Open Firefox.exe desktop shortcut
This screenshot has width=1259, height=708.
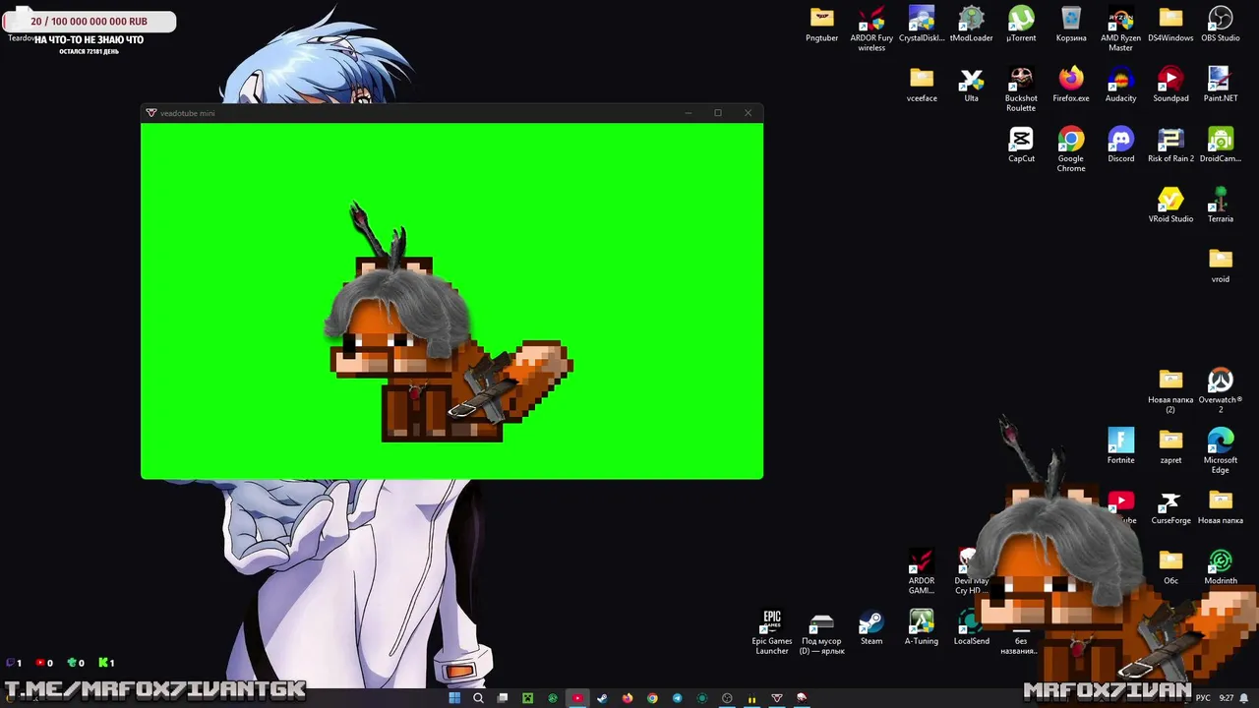pyautogui.click(x=1071, y=85)
